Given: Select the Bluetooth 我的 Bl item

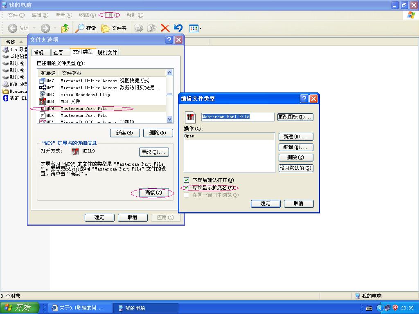Looking at the screenshot, I should 15,98.
